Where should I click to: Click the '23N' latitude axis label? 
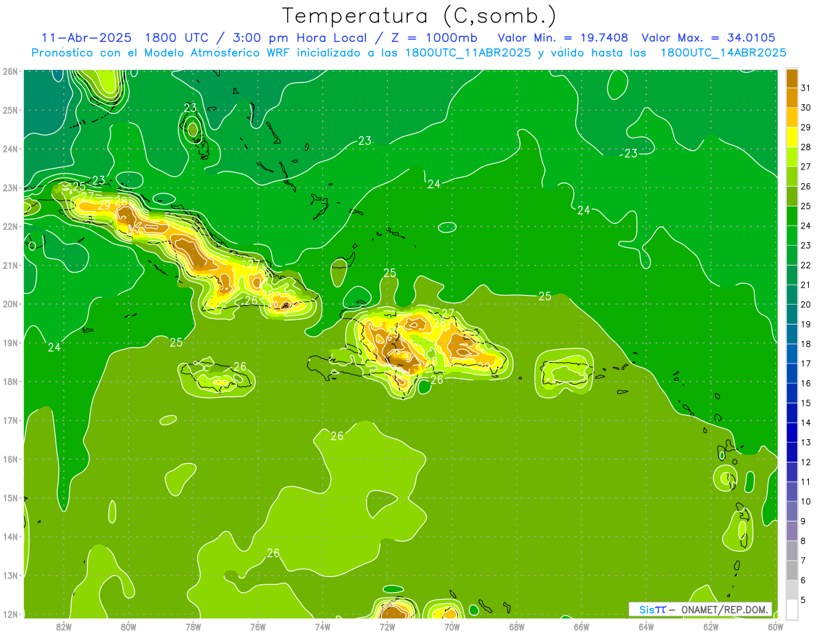tap(10, 187)
